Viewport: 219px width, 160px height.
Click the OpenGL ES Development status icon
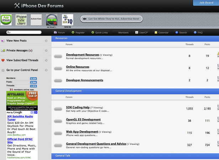[58, 121]
